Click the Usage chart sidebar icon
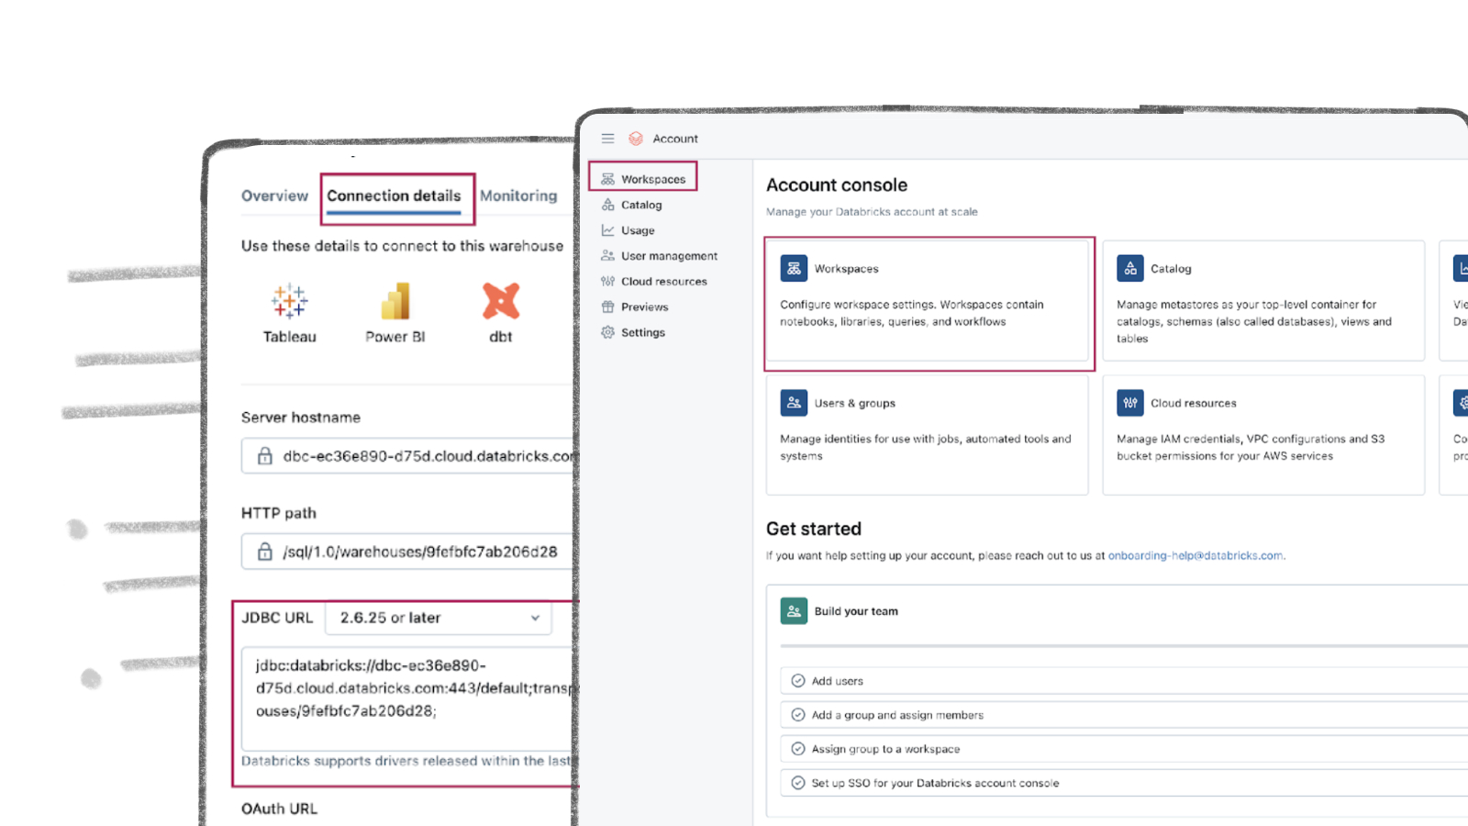 (607, 230)
